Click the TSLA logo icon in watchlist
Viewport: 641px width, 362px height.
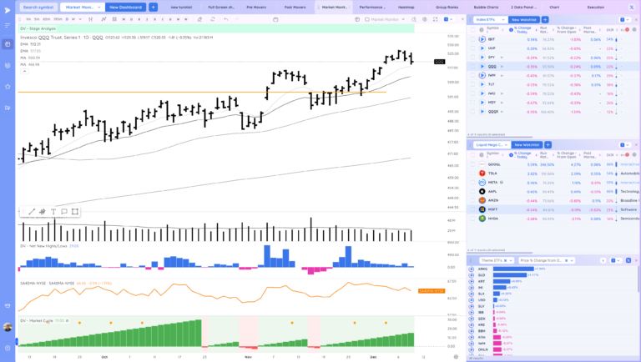point(482,173)
